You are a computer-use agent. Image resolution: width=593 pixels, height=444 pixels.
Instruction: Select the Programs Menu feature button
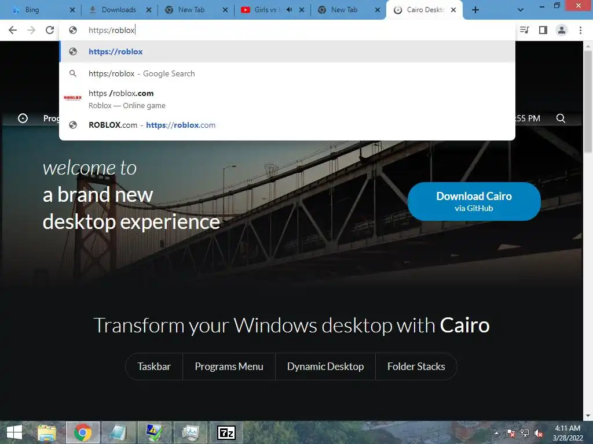(x=229, y=366)
